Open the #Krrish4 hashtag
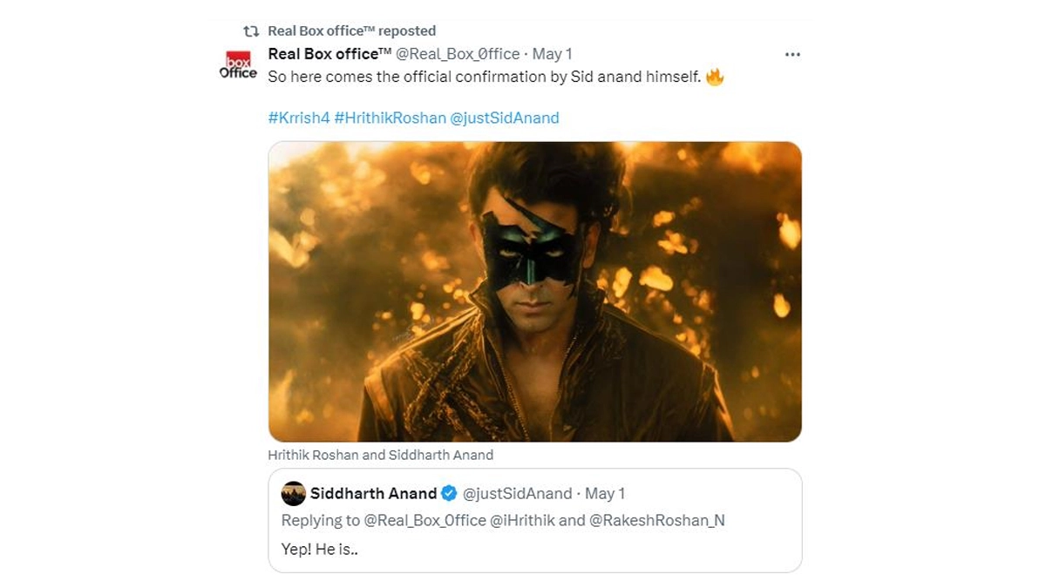 [299, 118]
